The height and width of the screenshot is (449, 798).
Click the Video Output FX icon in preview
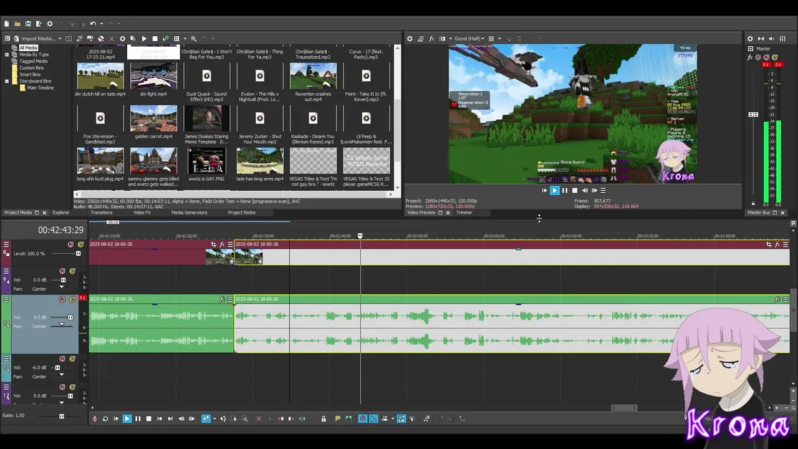click(431, 39)
